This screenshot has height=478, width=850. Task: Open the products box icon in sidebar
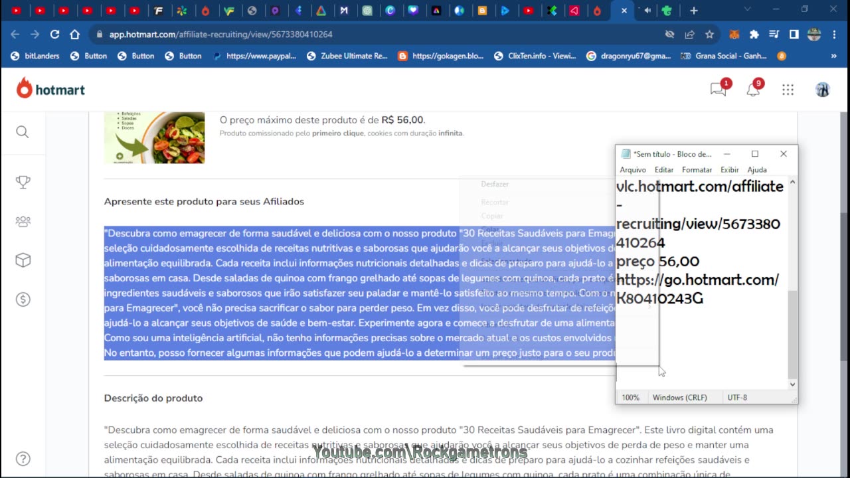click(x=23, y=260)
